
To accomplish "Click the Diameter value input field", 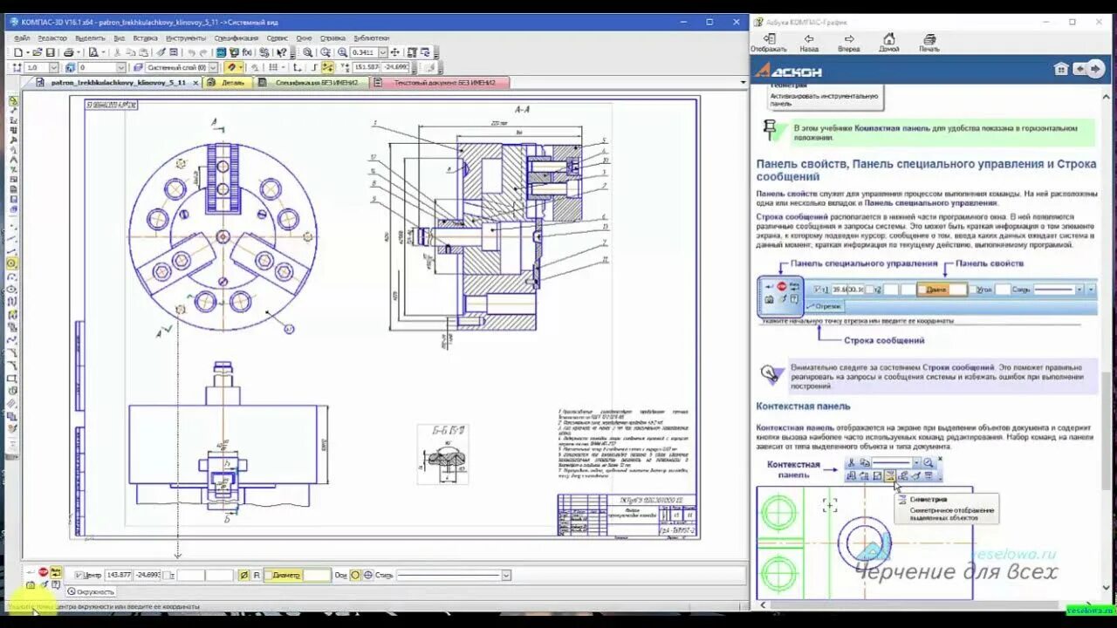I will click(317, 575).
